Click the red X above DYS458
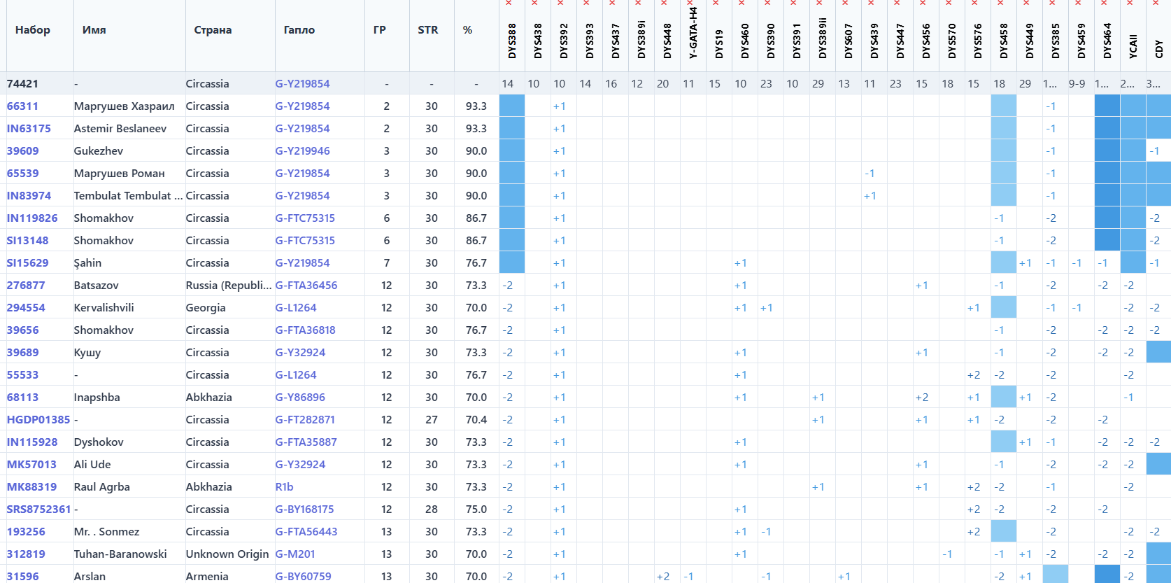 [x=1000, y=3]
